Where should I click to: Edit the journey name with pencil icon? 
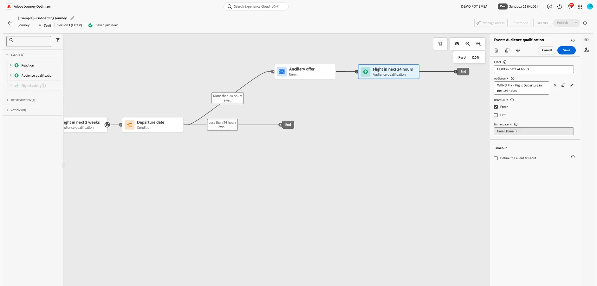point(72,18)
